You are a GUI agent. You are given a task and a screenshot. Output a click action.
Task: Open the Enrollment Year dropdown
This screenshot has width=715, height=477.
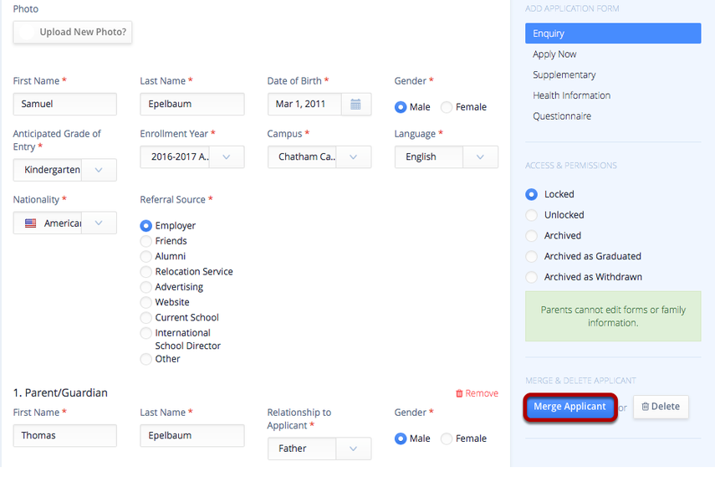click(227, 156)
